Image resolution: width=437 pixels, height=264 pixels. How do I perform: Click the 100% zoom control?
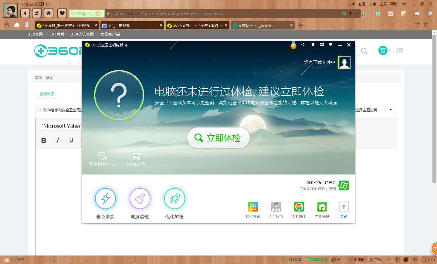pyautogui.click(x=429, y=260)
